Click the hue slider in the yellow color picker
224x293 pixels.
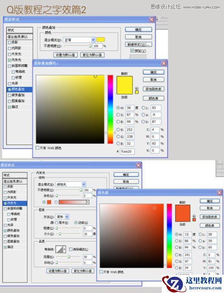pyautogui.click(x=110, y=109)
